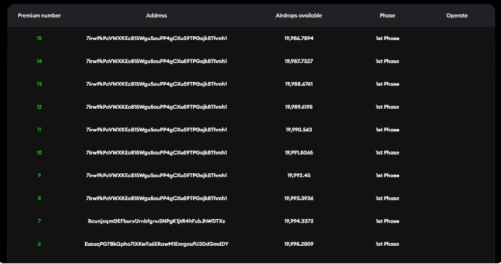This screenshot has width=501, height=264.
Task: Click airdrop amount 19,994.3372
Action: [299, 221]
